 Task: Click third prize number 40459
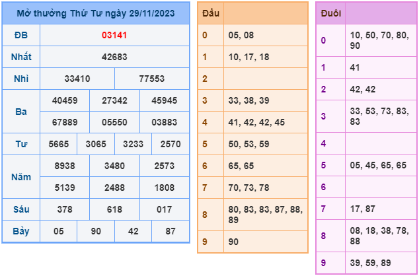click(65, 100)
